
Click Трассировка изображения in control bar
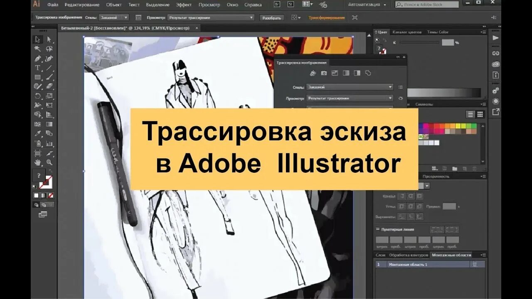pyautogui.click(x=59, y=18)
